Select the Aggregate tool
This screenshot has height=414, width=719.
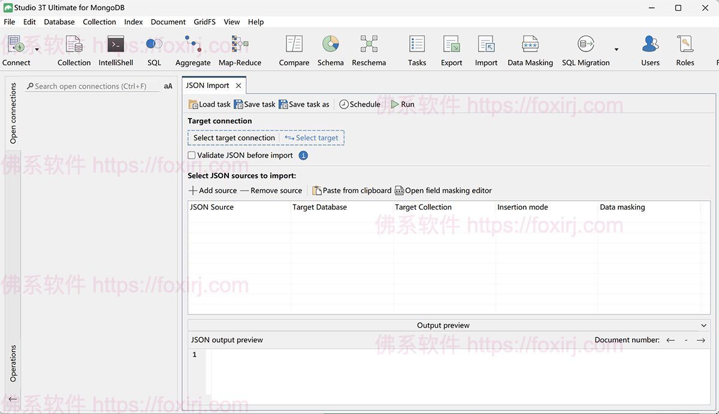tap(192, 49)
